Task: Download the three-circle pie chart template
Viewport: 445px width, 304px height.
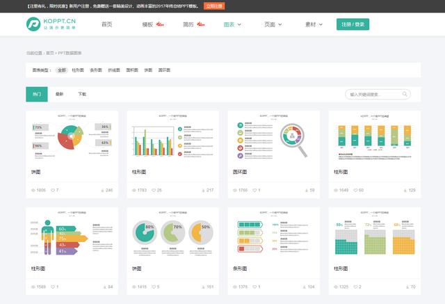Action: click(x=204, y=287)
